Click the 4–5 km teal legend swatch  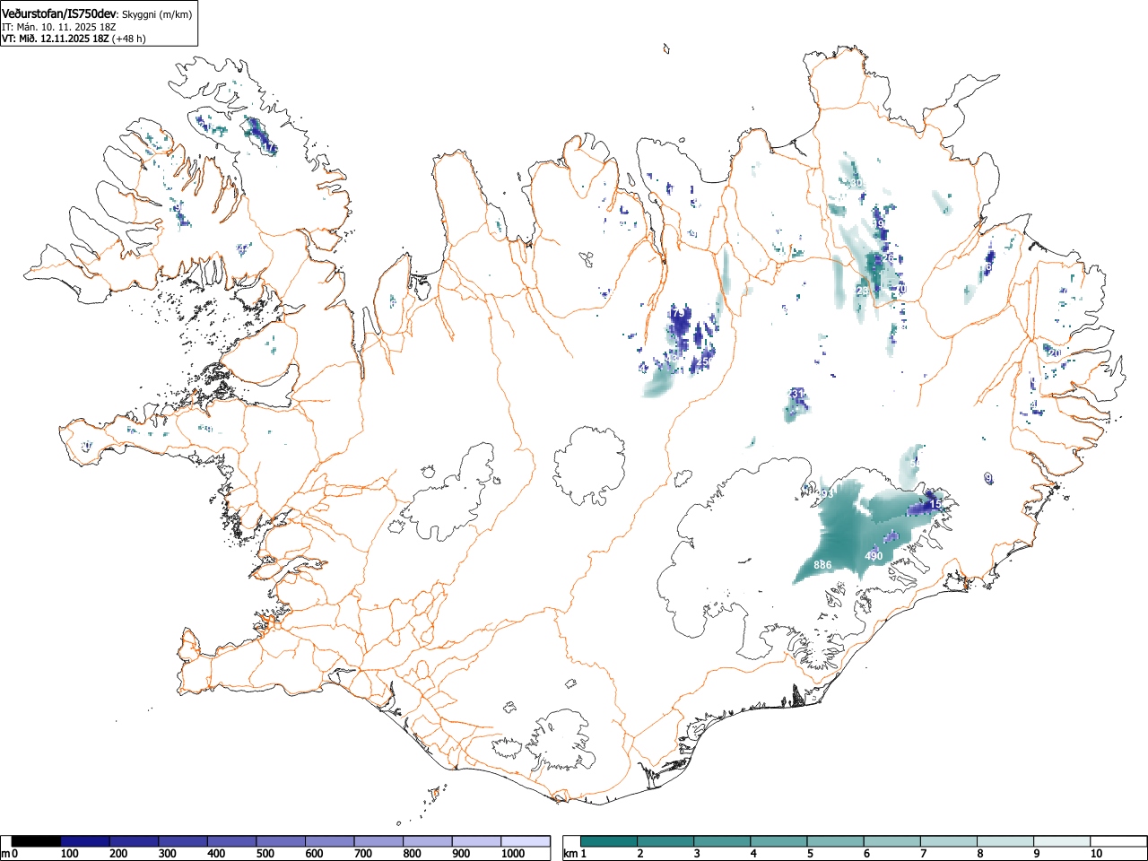(x=778, y=841)
